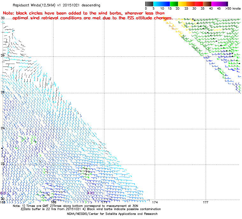Click the gray 0-5 knots legend swatch

point(149,4)
